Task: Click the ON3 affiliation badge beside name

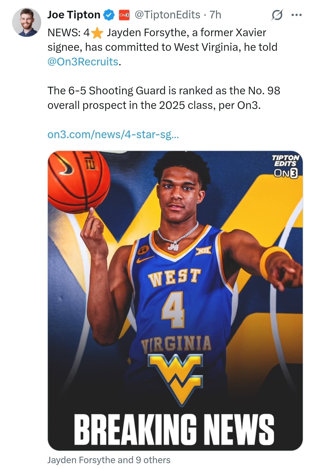Action: point(124,15)
